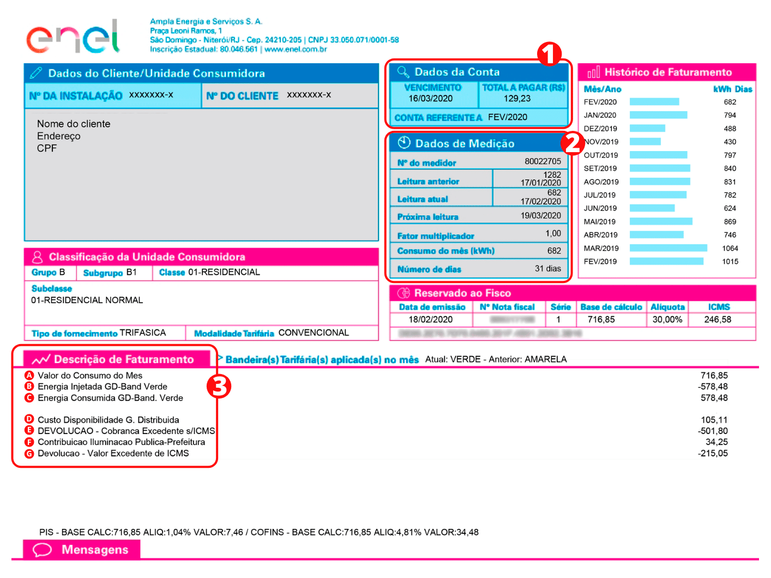Click Fator multiplicador value 1,00

553,233
